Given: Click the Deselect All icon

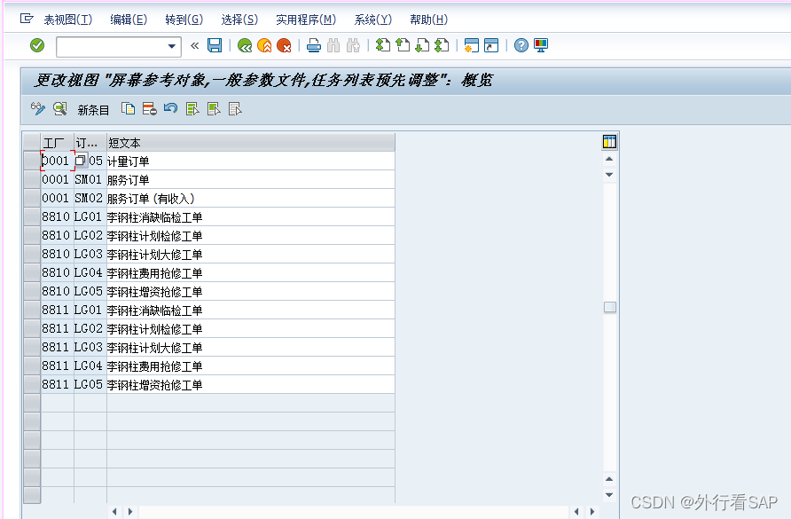Looking at the screenshot, I should 235,108.
